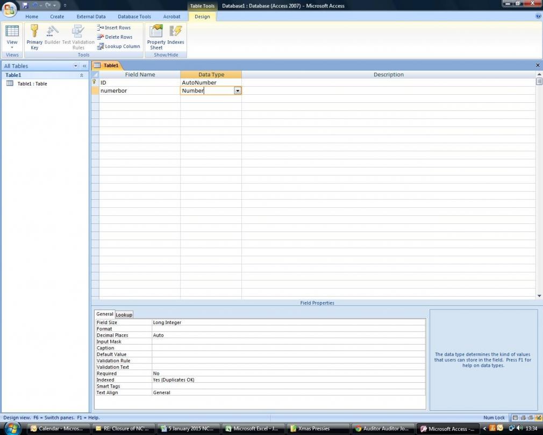
Task: Select the Design ribbon tab
Action: click(x=202, y=16)
